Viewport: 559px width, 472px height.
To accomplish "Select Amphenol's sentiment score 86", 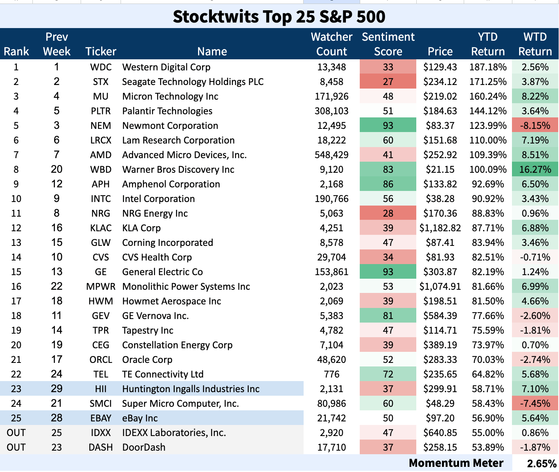I will [388, 184].
